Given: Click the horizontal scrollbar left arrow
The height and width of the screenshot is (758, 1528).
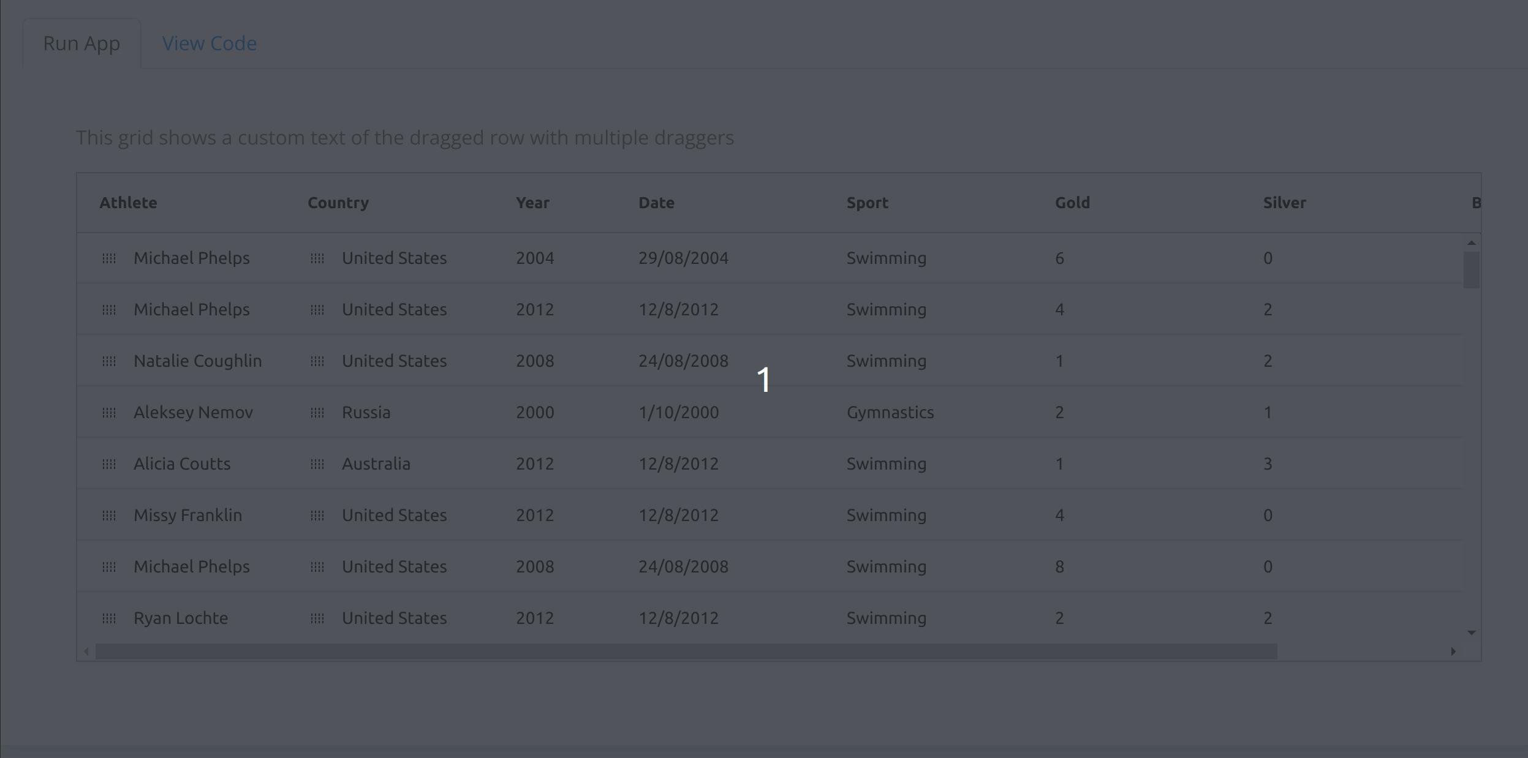Looking at the screenshot, I should pyautogui.click(x=86, y=651).
